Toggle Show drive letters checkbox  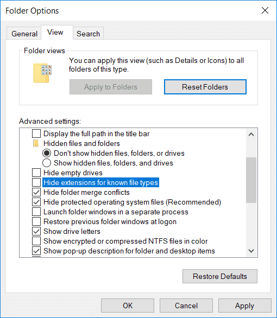click(36, 231)
